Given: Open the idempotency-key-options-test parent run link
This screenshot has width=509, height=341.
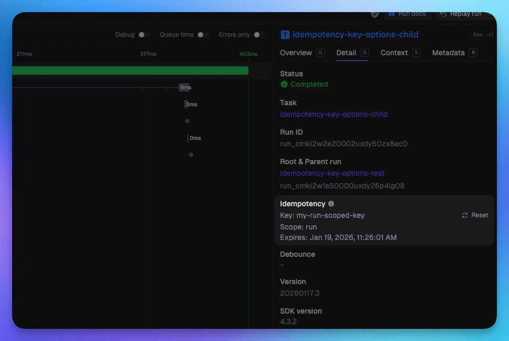Looking at the screenshot, I should [332, 173].
